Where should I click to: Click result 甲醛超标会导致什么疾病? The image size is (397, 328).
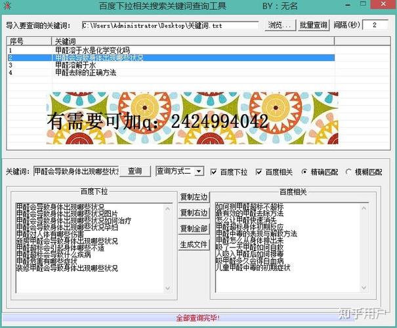[53, 255]
